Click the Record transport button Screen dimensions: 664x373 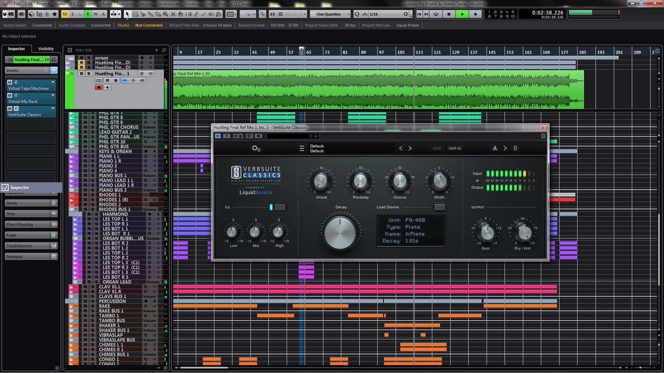475,14
